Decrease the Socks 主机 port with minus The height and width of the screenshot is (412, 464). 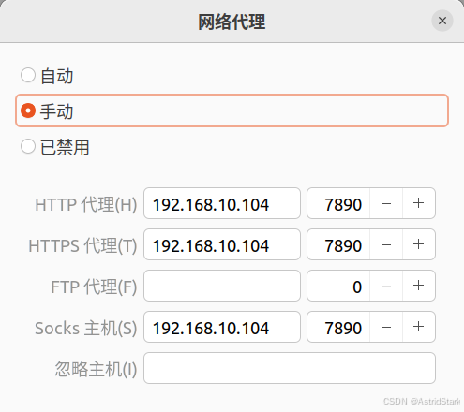coord(386,327)
